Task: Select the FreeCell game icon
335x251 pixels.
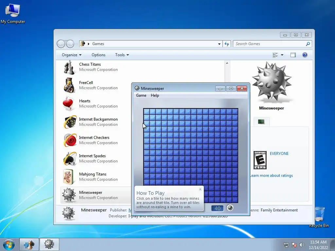Action: [x=69, y=85]
